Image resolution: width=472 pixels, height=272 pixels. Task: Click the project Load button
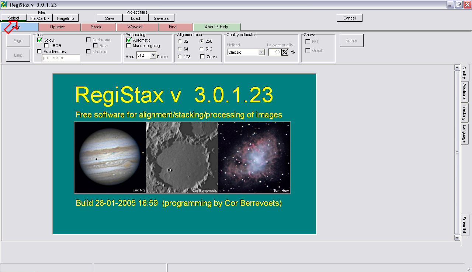tap(135, 18)
